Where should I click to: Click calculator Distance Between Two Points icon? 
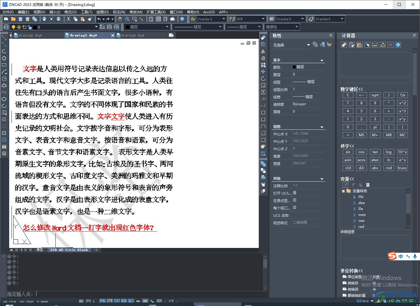coord(375,45)
